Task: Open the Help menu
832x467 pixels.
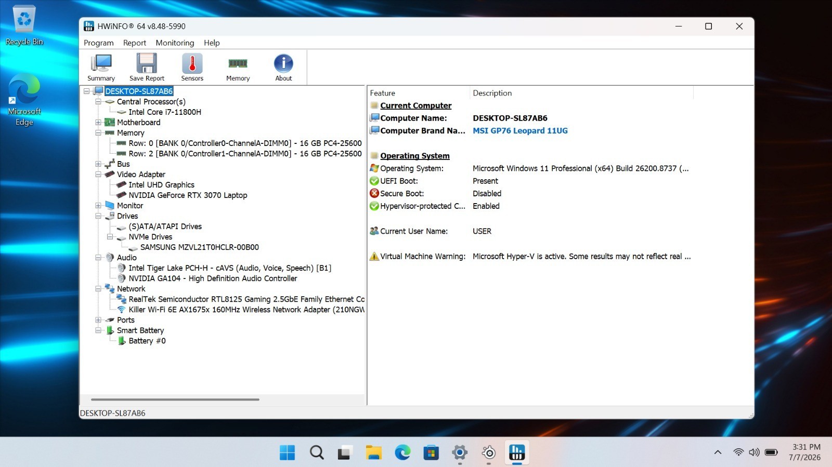Action: click(212, 43)
